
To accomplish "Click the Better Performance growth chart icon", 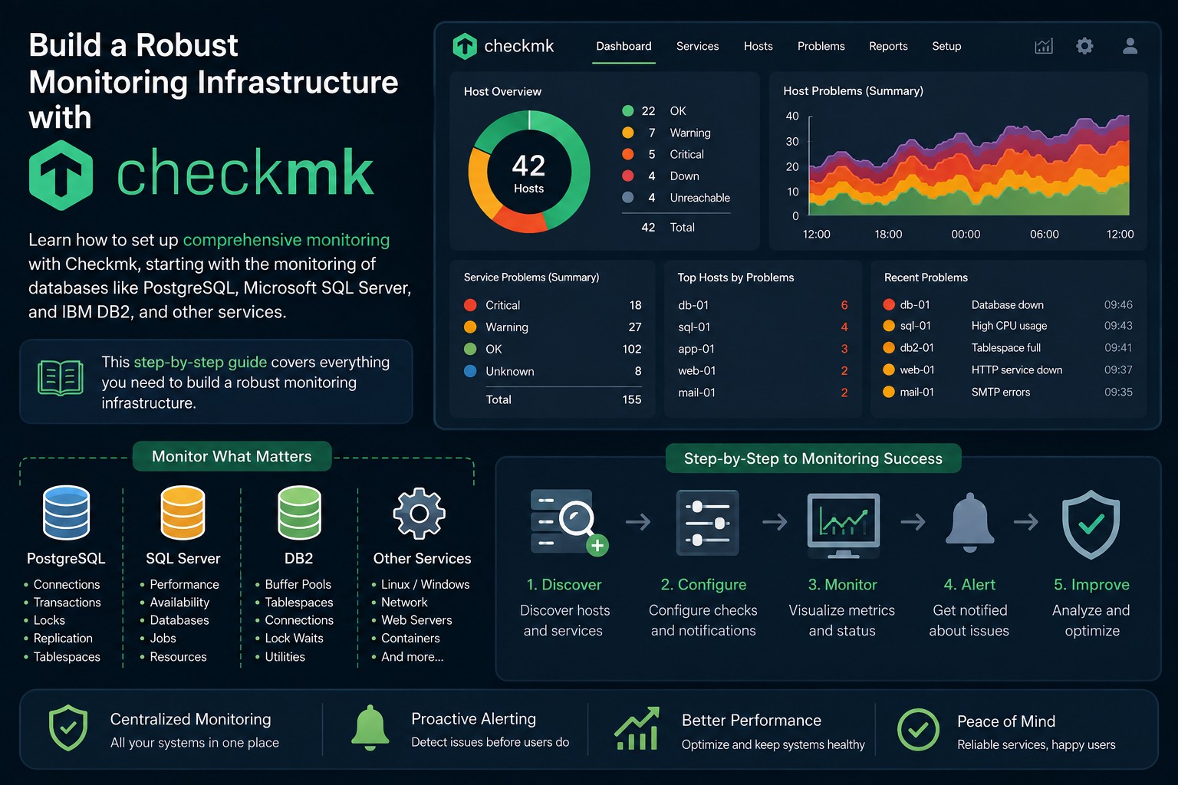I will pyautogui.click(x=637, y=728).
